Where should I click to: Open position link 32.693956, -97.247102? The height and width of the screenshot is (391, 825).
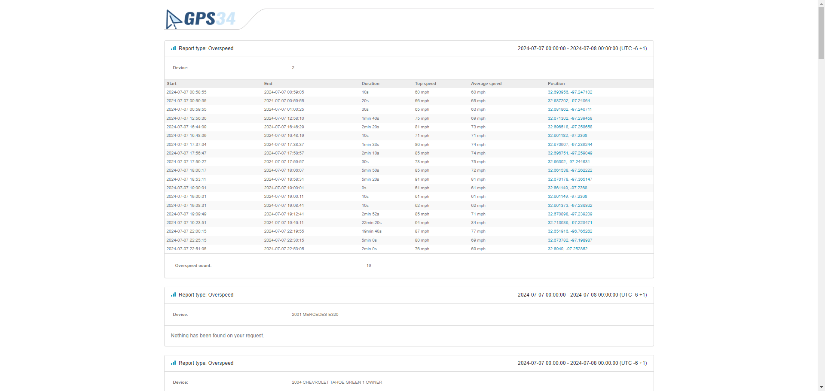570,92
